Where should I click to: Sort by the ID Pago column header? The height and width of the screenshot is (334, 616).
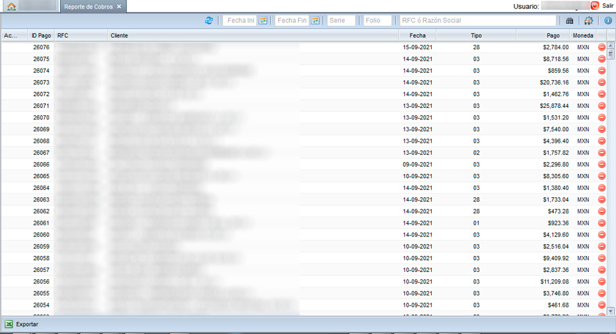pyautogui.click(x=41, y=35)
